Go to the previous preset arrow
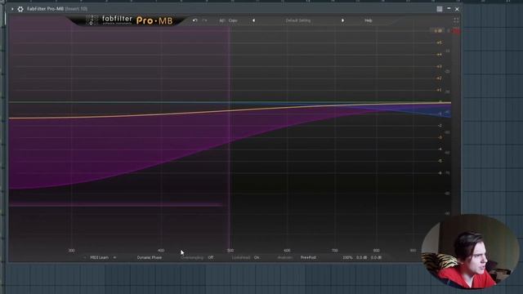 253,20
